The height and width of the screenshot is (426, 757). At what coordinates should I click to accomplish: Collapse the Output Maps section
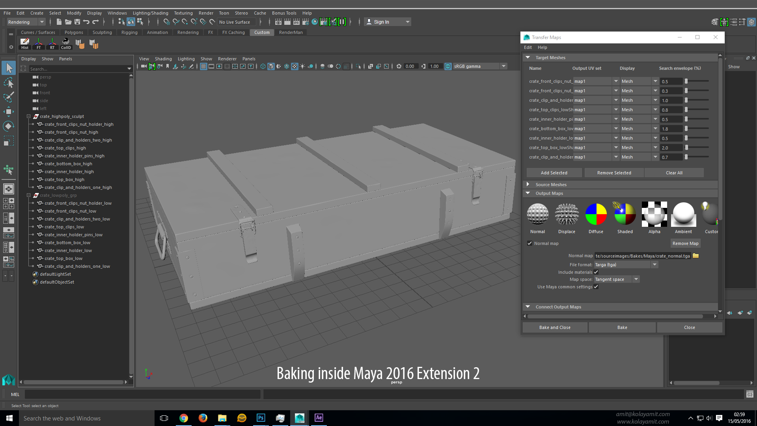[528, 193]
